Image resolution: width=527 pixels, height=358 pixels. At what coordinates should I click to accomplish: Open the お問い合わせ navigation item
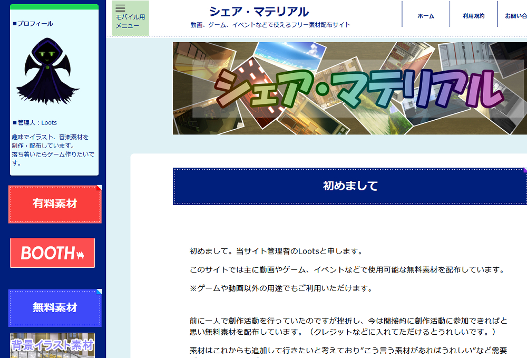pyautogui.click(x=515, y=16)
